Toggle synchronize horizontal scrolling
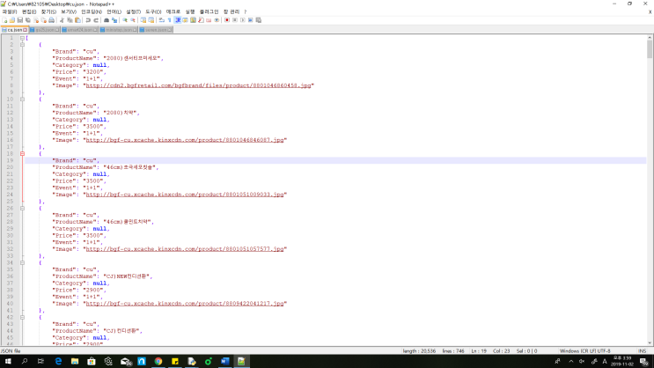This screenshot has height=368, width=654. (x=151, y=20)
